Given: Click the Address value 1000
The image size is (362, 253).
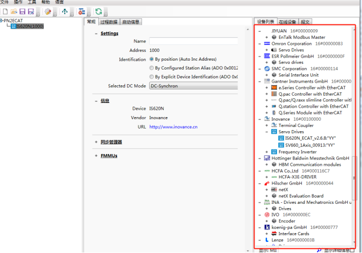Looking at the screenshot, I should [x=154, y=50].
